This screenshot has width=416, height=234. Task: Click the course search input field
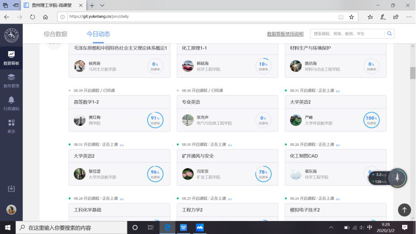click(x=348, y=34)
